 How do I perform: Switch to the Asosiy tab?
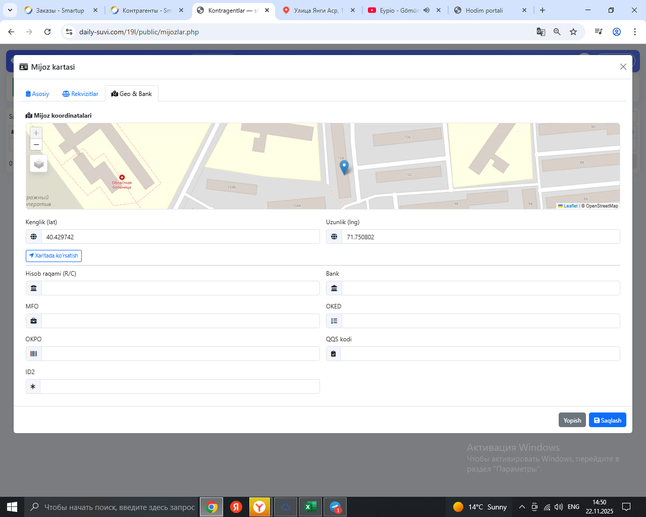click(37, 94)
